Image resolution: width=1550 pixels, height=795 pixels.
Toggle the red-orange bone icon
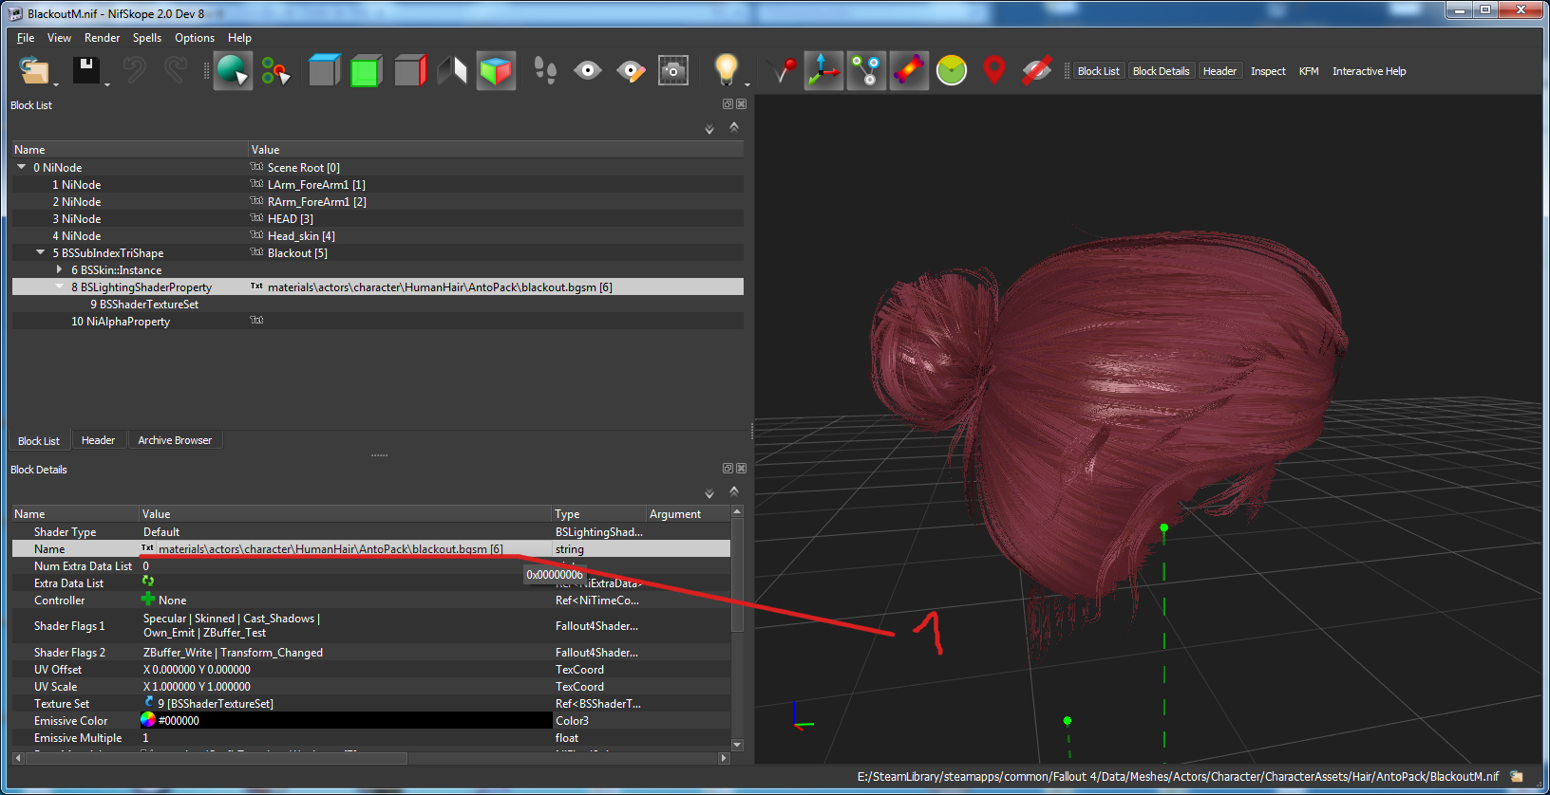click(909, 71)
